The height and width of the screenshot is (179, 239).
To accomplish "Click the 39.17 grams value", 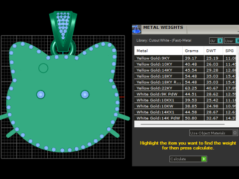I will (x=191, y=58).
